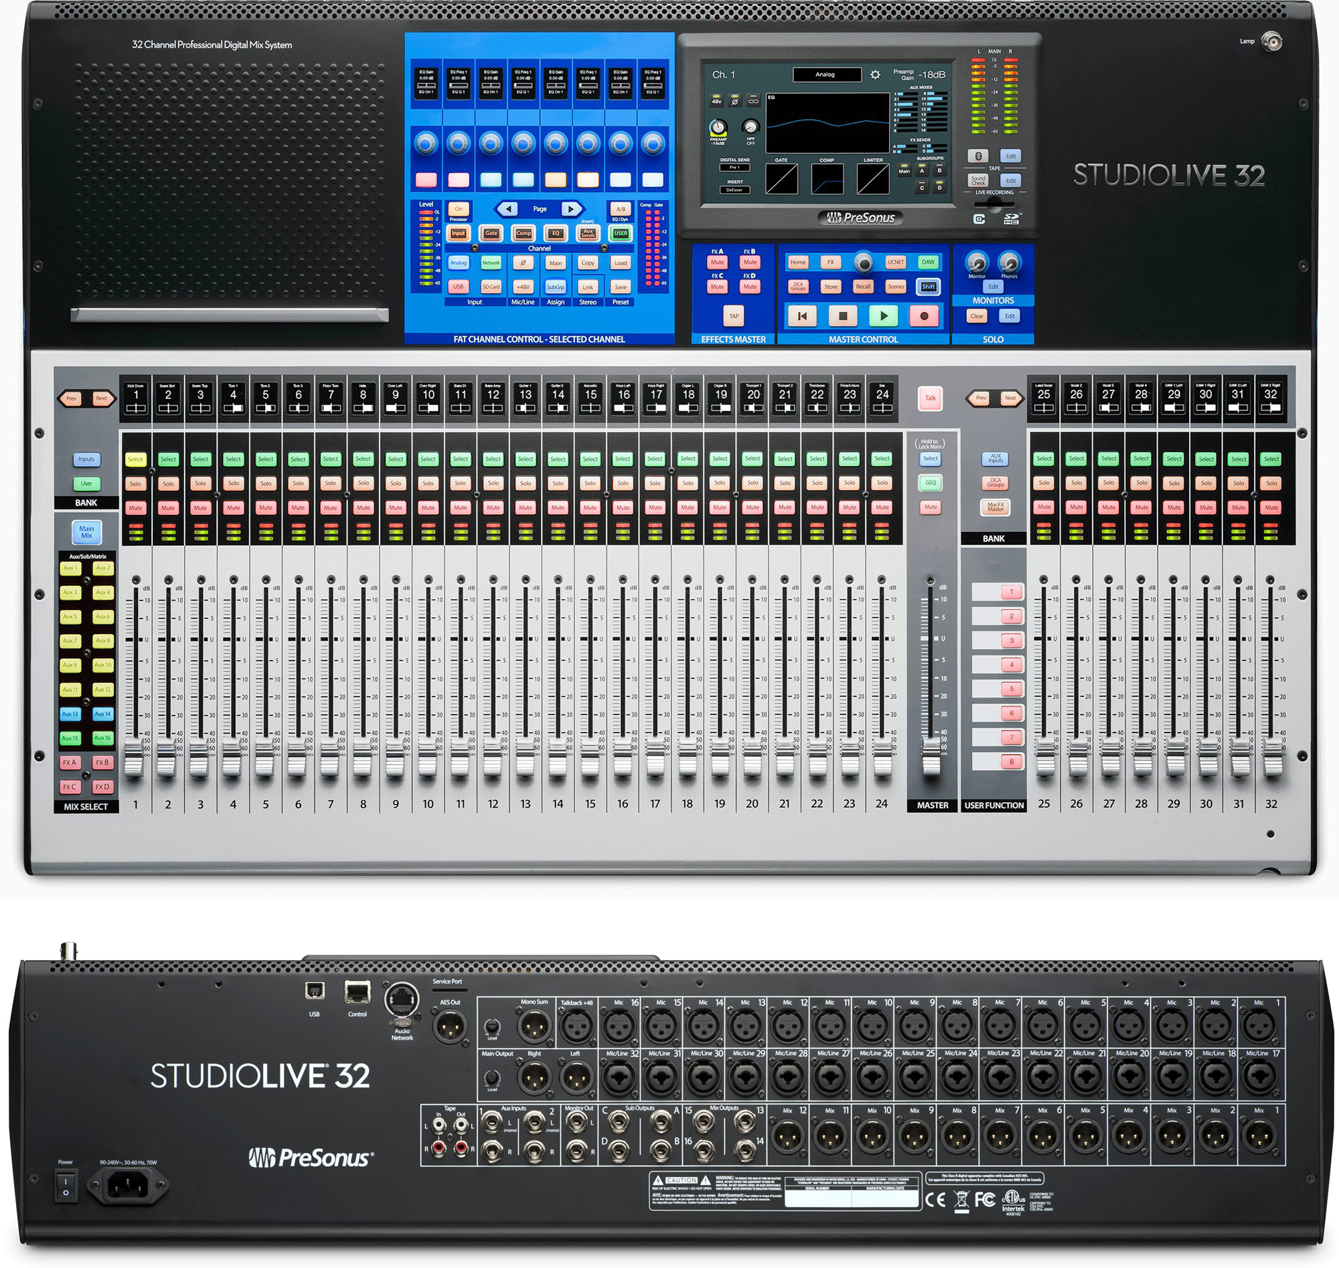
Task: Tap the gear settings icon on touchscreen
Action: 875,74
